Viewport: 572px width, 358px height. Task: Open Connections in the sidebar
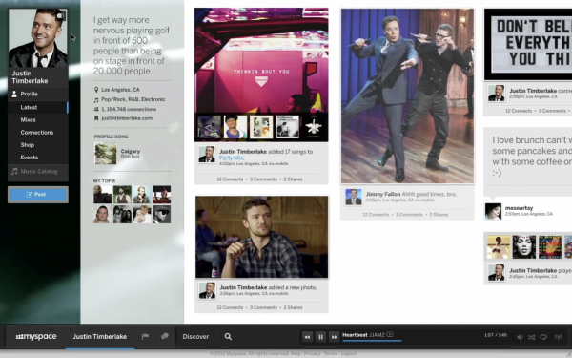[x=38, y=133]
